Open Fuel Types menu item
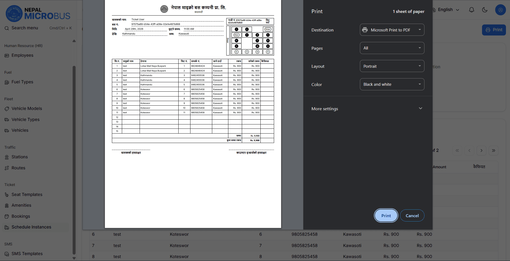The image size is (510, 261). [22, 82]
